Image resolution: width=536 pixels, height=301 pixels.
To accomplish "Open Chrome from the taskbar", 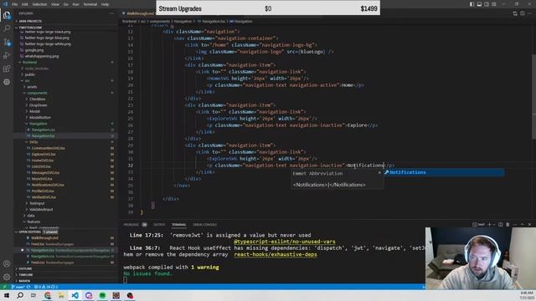I will [x=48, y=295].
